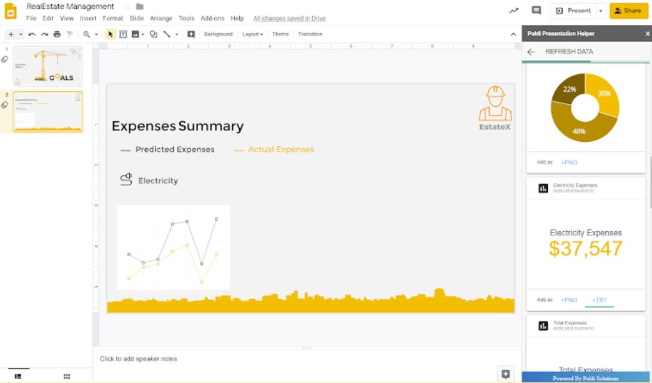Expand the Present button dropdown arrow
The image size is (652, 383).
[601, 11]
